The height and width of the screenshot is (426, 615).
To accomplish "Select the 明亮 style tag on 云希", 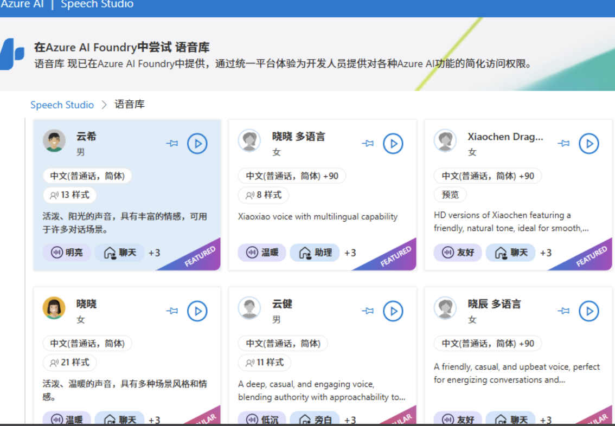I will click(x=67, y=253).
